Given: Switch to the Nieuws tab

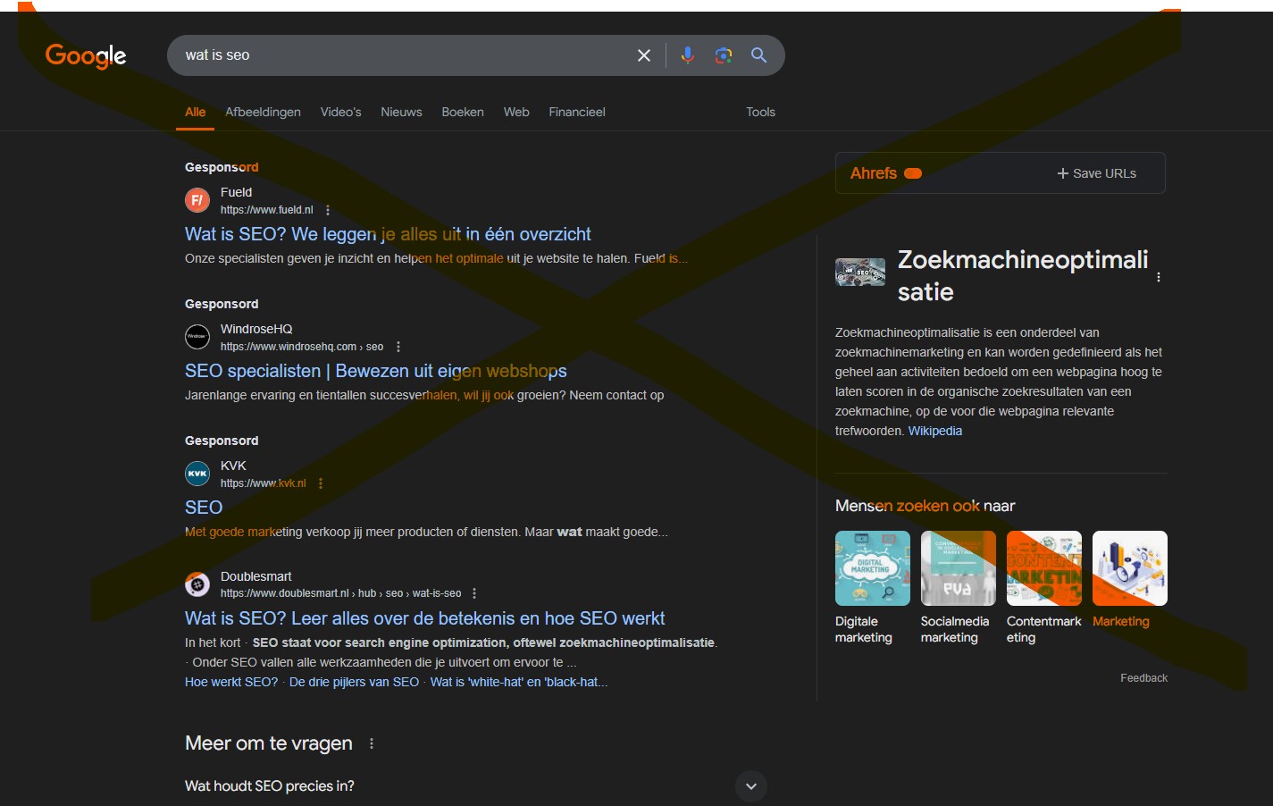Looking at the screenshot, I should [401, 112].
